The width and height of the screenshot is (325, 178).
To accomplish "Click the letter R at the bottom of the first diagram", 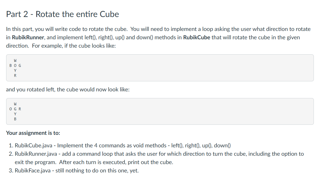I will click(x=15, y=75).
